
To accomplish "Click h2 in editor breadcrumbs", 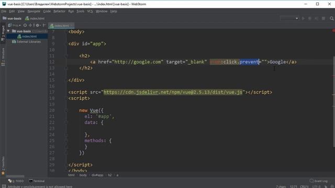I will (x=109, y=175).
